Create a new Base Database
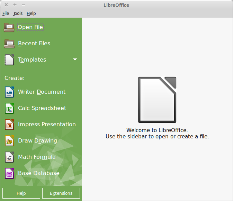Viewport: 233px width, 201px height. click(x=39, y=173)
